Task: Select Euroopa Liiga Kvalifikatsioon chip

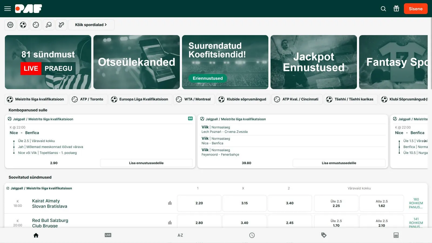Action: pyautogui.click(x=140, y=99)
